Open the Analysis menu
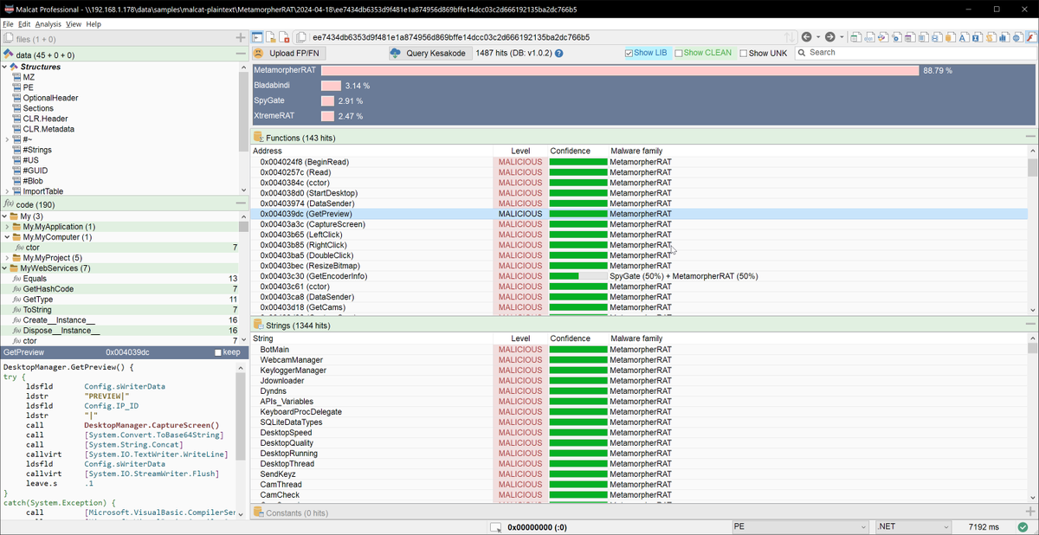 (48, 24)
